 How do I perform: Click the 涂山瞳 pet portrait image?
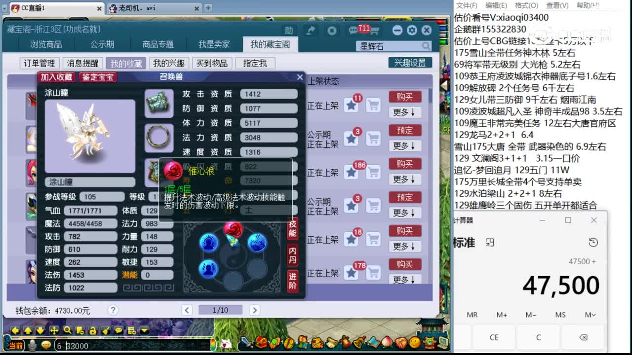90,136
